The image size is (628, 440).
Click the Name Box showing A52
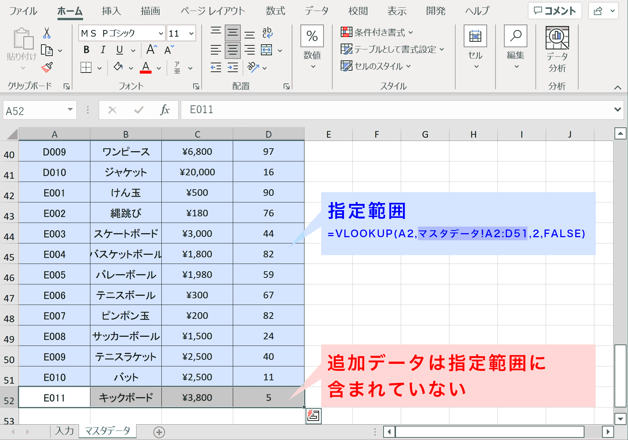pyautogui.click(x=40, y=110)
